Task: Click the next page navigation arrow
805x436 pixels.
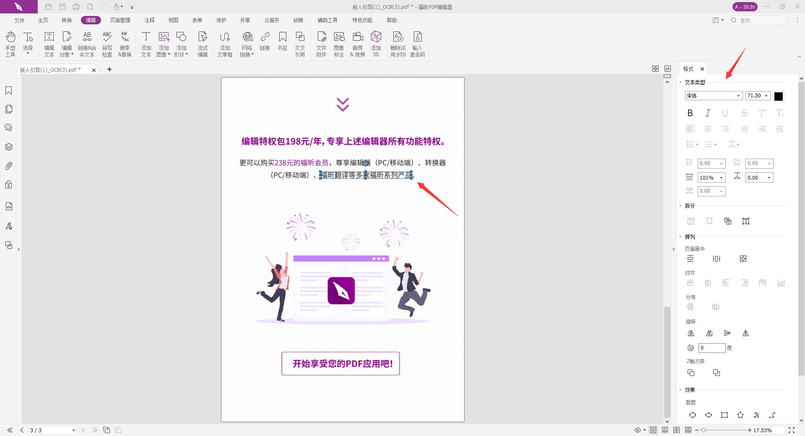Action: point(83,430)
